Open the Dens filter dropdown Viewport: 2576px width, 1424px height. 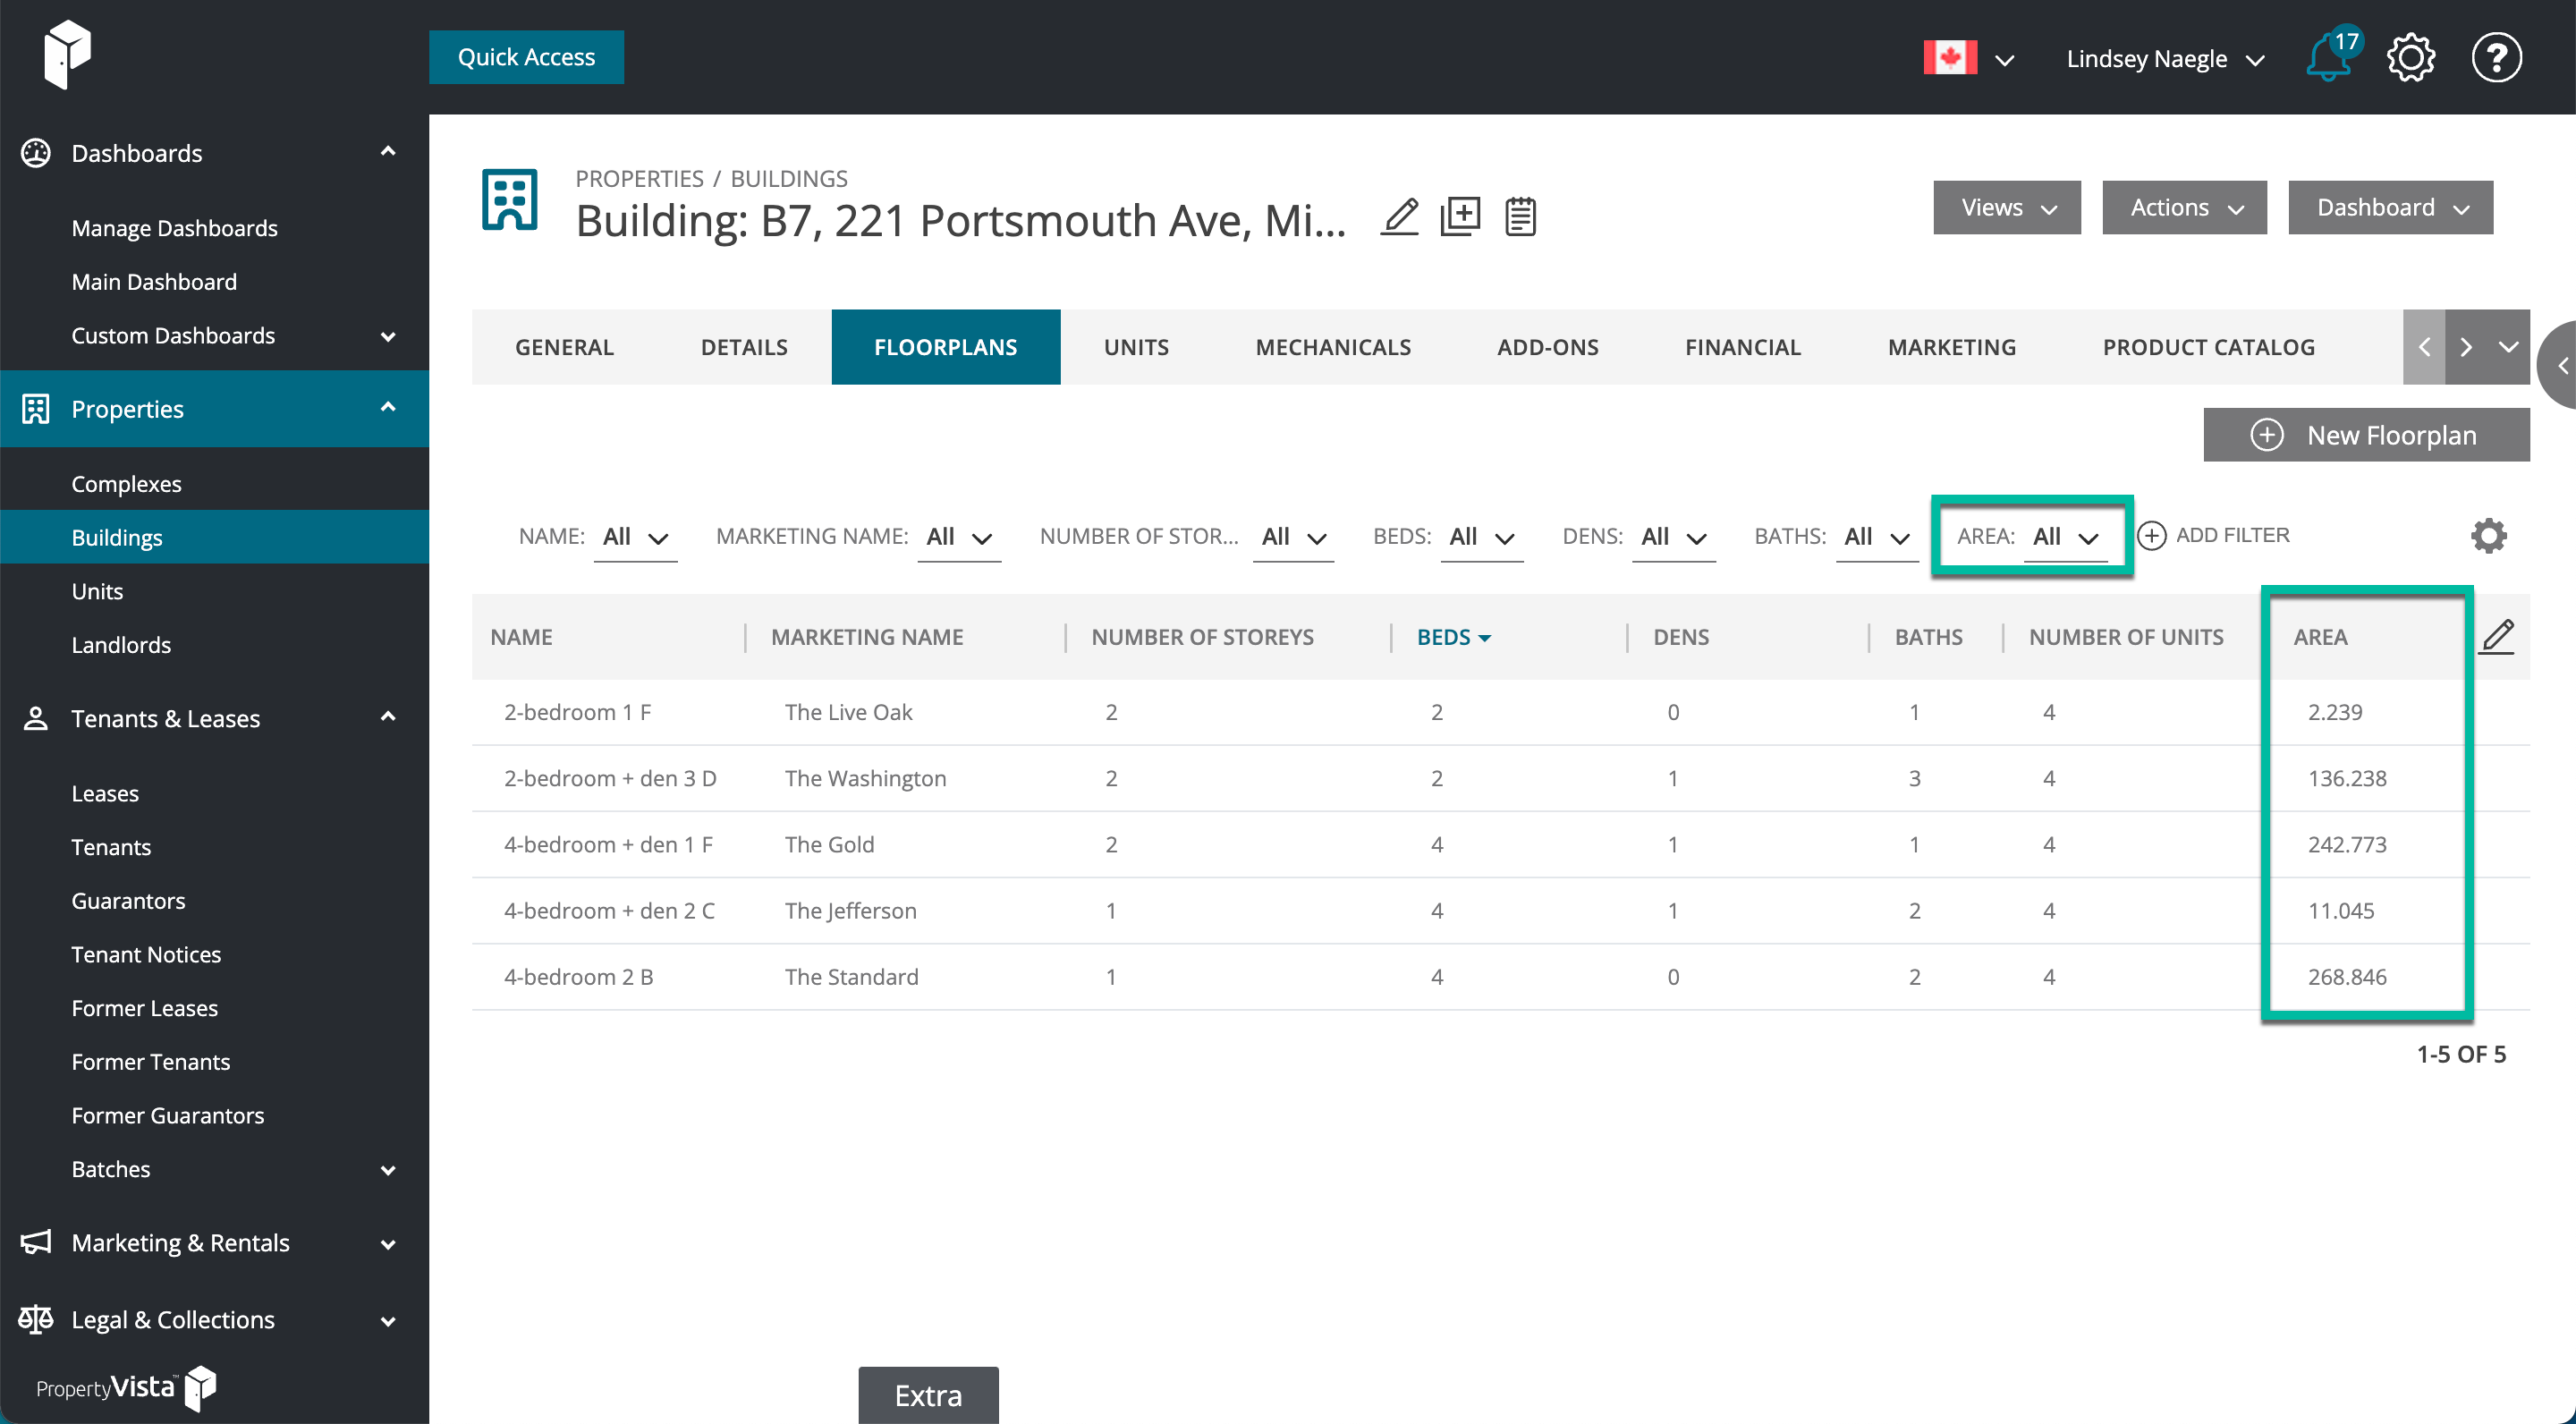(1673, 537)
